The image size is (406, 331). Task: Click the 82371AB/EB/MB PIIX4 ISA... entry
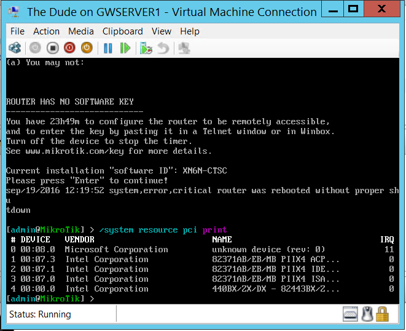[276, 279]
